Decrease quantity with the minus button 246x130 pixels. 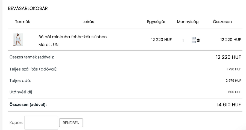(x=194, y=42)
